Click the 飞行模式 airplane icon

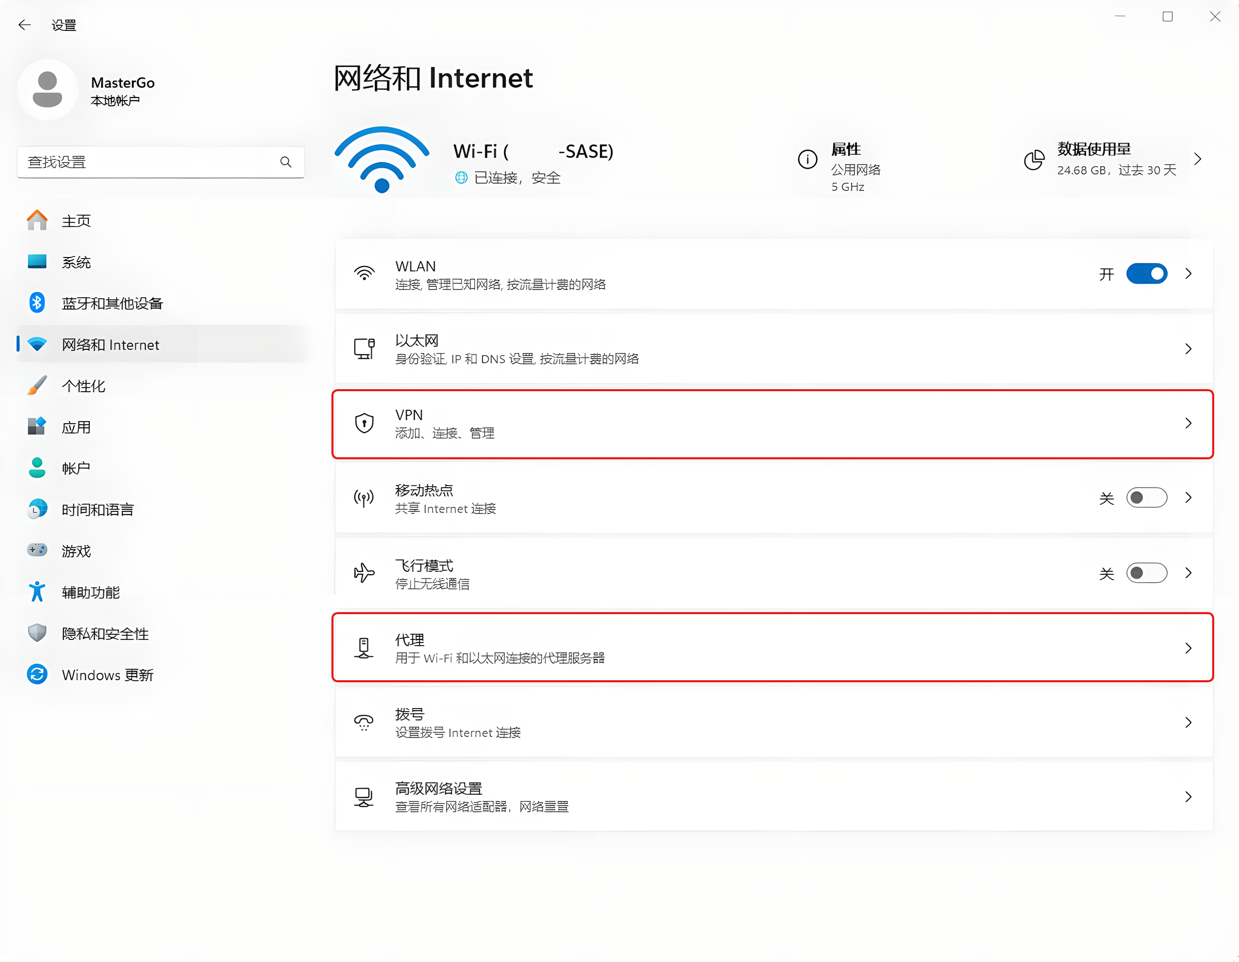coord(364,573)
